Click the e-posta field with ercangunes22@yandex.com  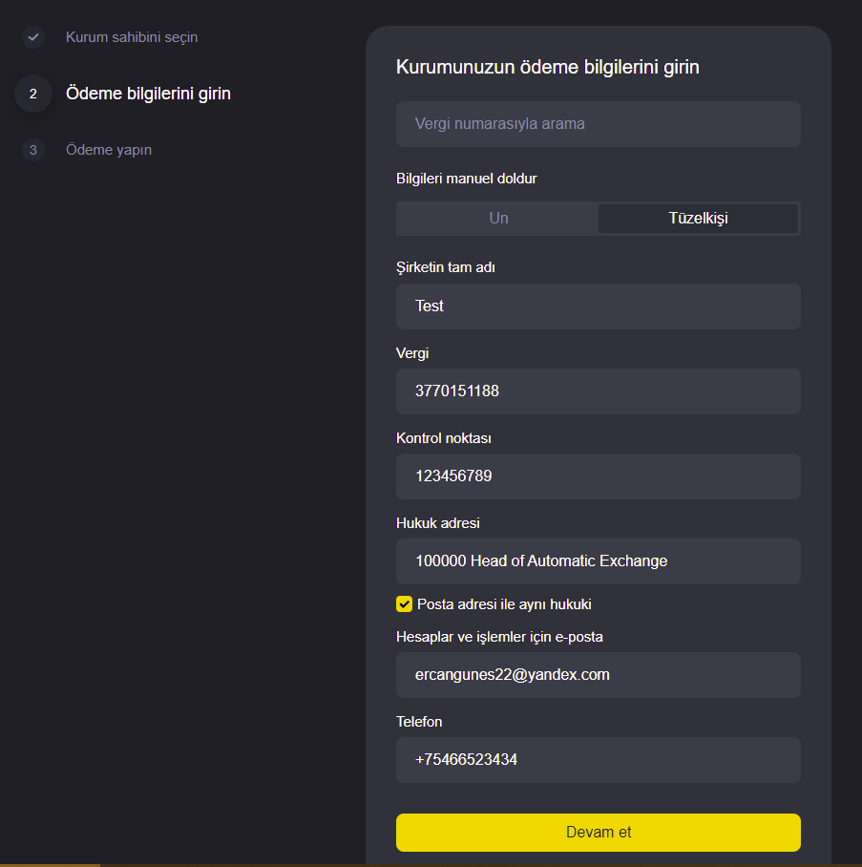(599, 675)
